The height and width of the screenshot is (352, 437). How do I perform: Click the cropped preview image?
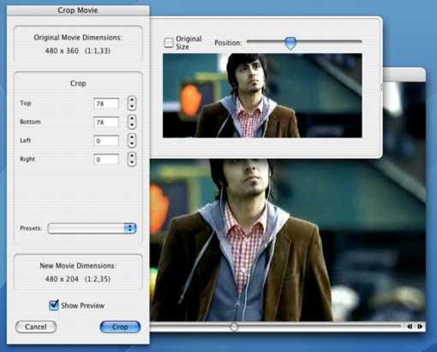(262, 95)
